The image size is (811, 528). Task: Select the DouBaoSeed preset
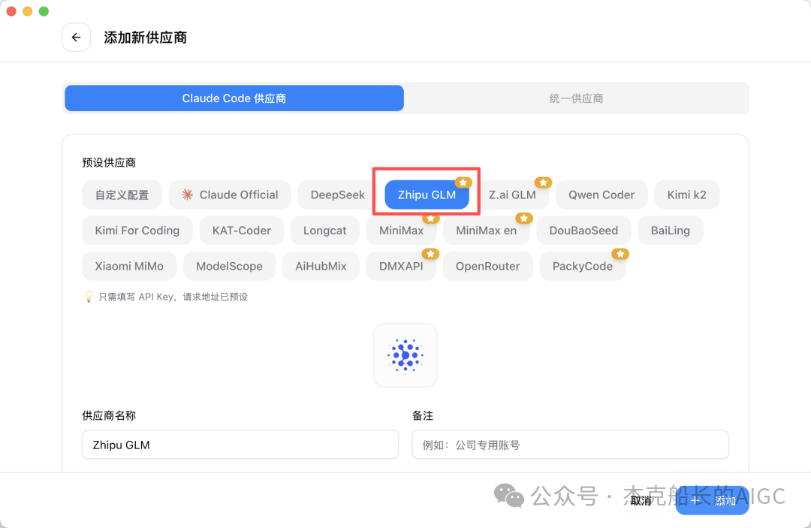click(x=583, y=231)
